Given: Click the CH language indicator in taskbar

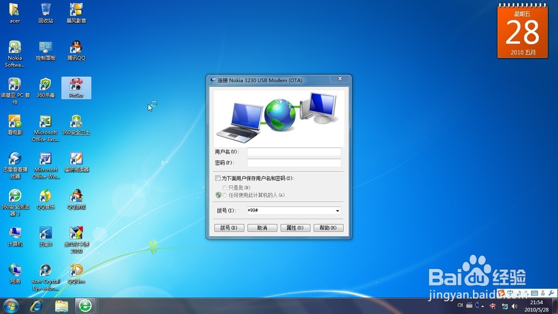Looking at the screenshot, I should [460, 306].
